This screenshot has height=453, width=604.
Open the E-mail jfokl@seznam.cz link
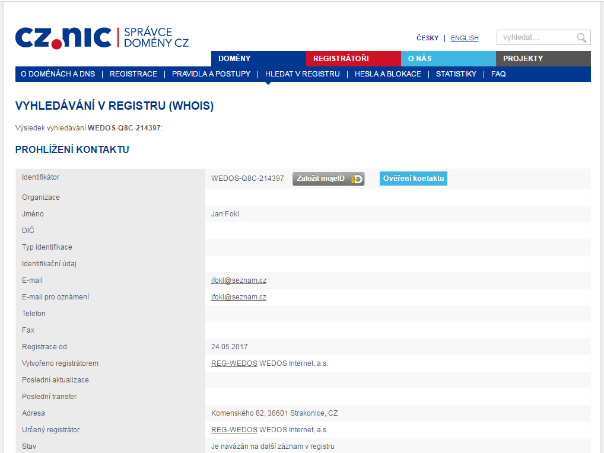coord(239,280)
